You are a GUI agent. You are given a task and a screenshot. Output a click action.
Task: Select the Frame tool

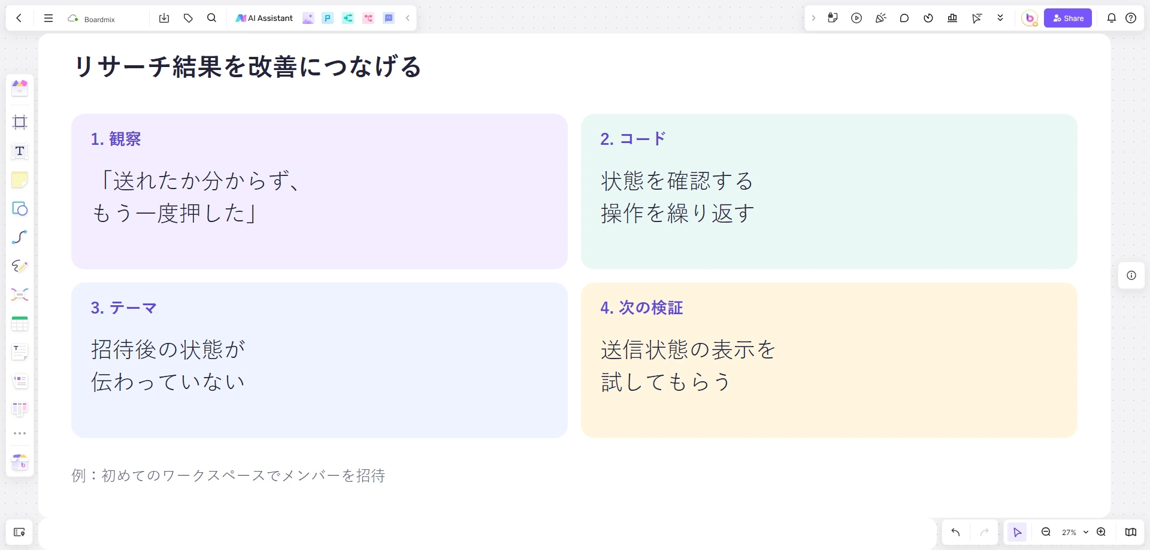20,122
